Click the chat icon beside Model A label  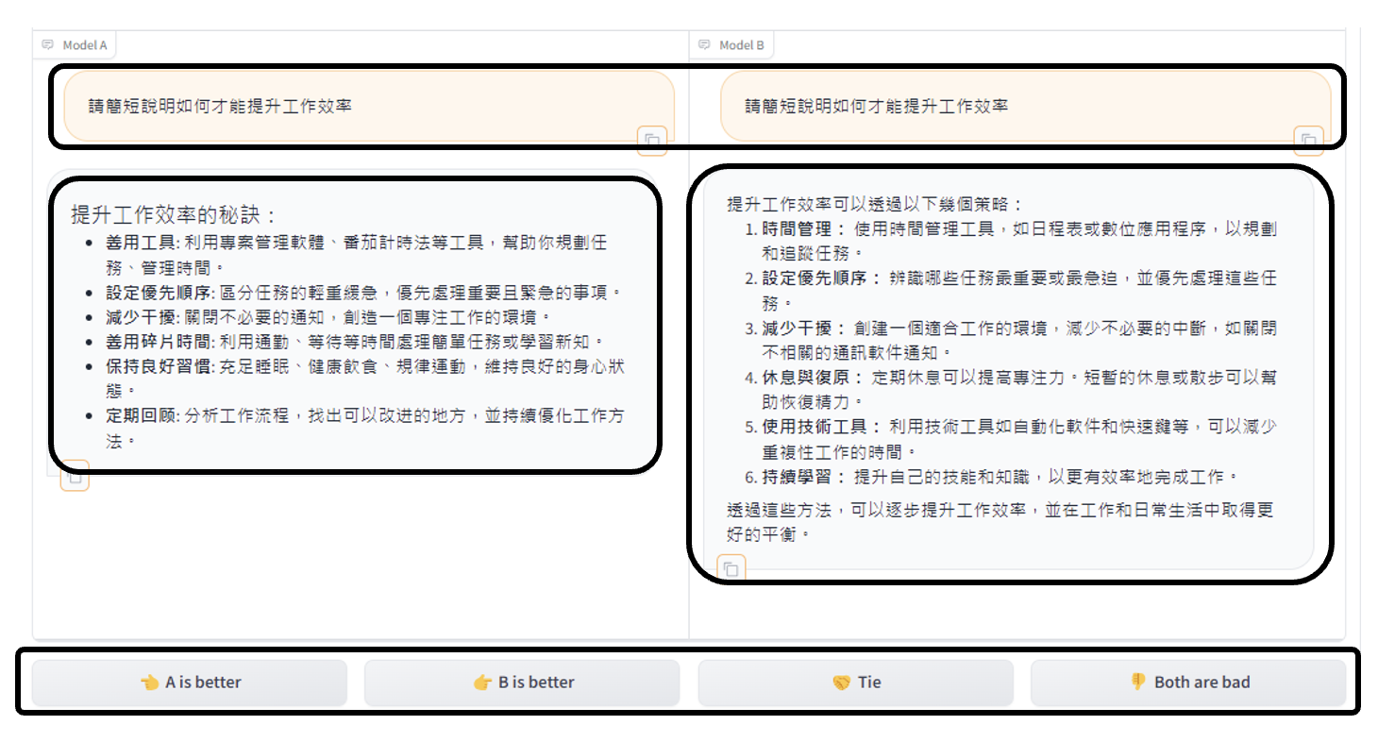coord(48,44)
